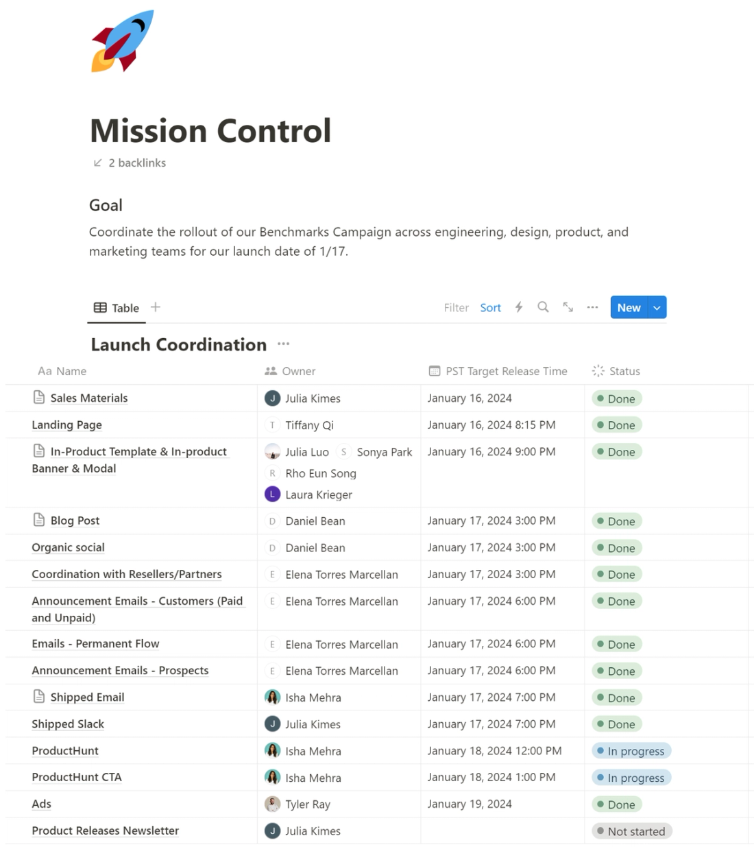Switch to the Table view tab
This screenshot has width=754, height=849.
coord(116,307)
